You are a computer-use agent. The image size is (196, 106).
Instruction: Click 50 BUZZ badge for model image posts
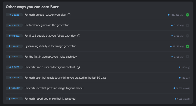[14, 88]
